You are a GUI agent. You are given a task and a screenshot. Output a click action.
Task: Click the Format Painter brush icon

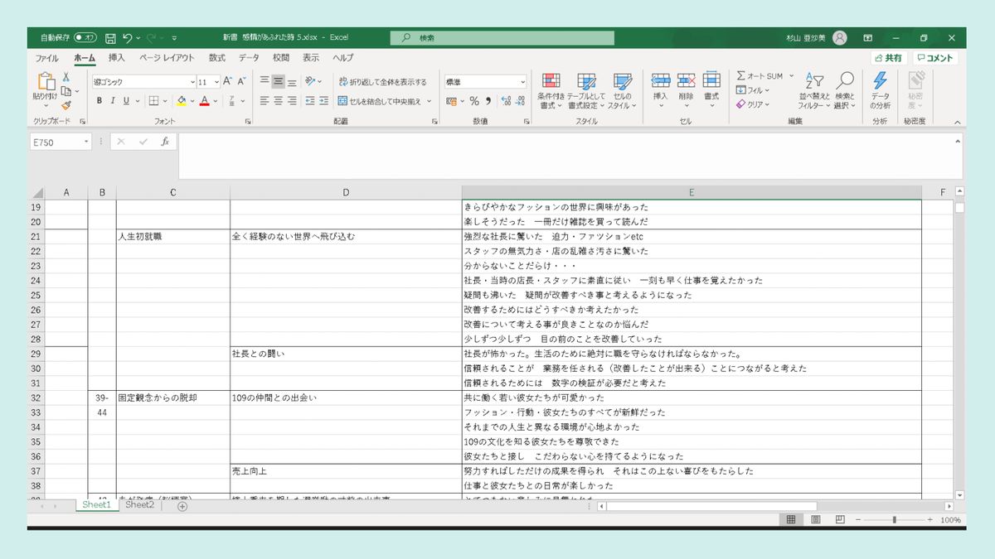(66, 105)
